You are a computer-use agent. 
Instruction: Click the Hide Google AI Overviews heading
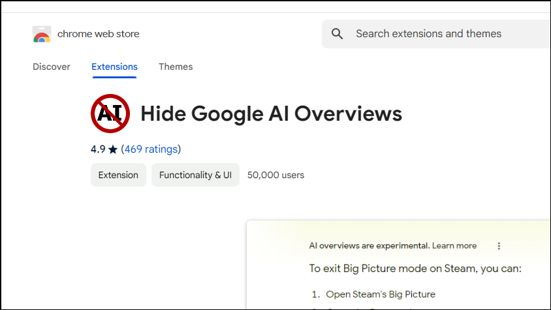[x=272, y=114]
